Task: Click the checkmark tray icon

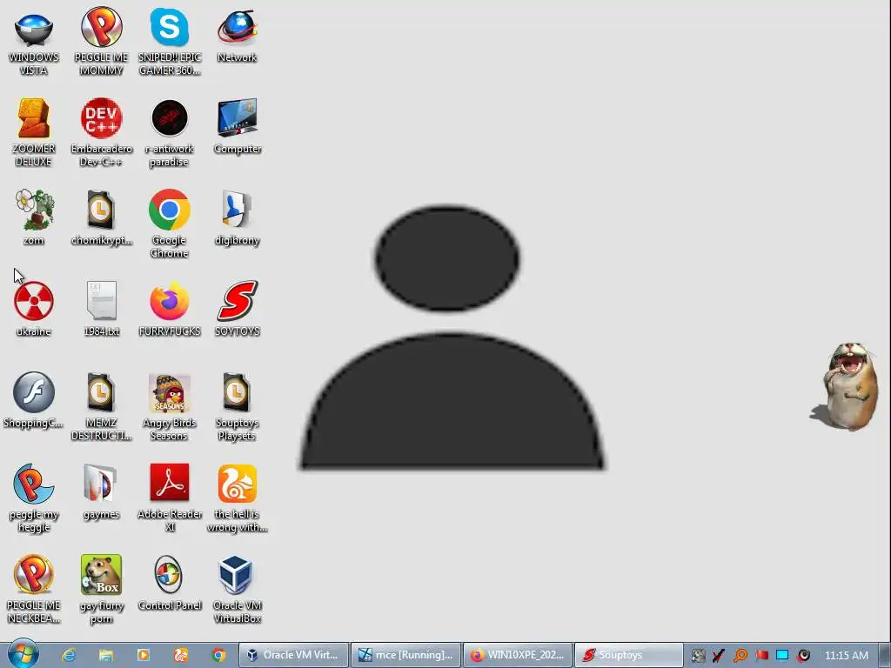Action: (x=718, y=656)
